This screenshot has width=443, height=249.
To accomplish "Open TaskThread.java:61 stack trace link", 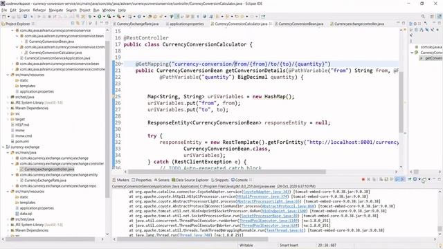I will 284,230.
